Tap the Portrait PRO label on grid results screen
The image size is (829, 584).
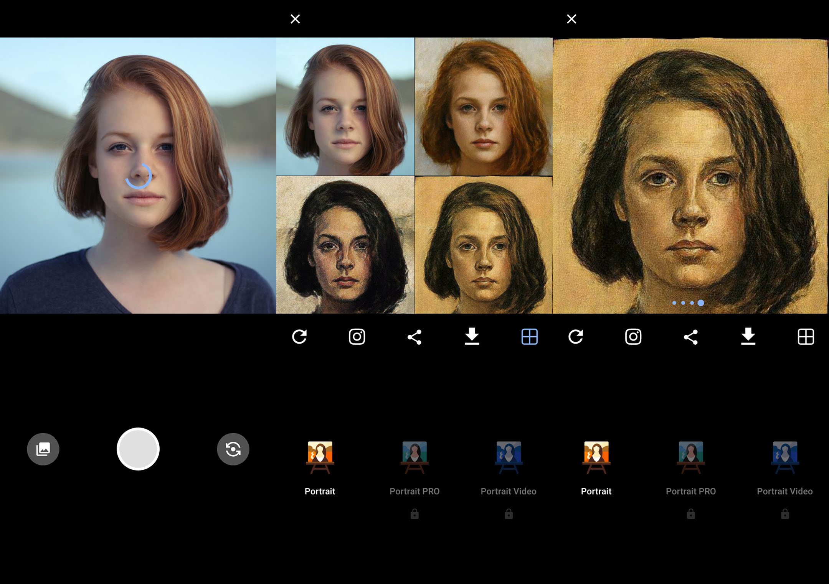(x=414, y=491)
